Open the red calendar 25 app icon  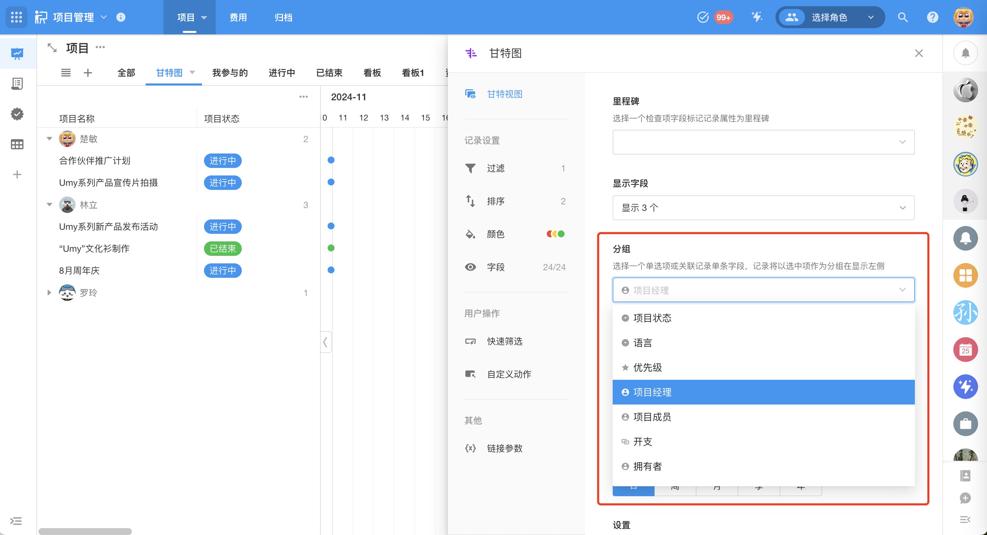(965, 350)
